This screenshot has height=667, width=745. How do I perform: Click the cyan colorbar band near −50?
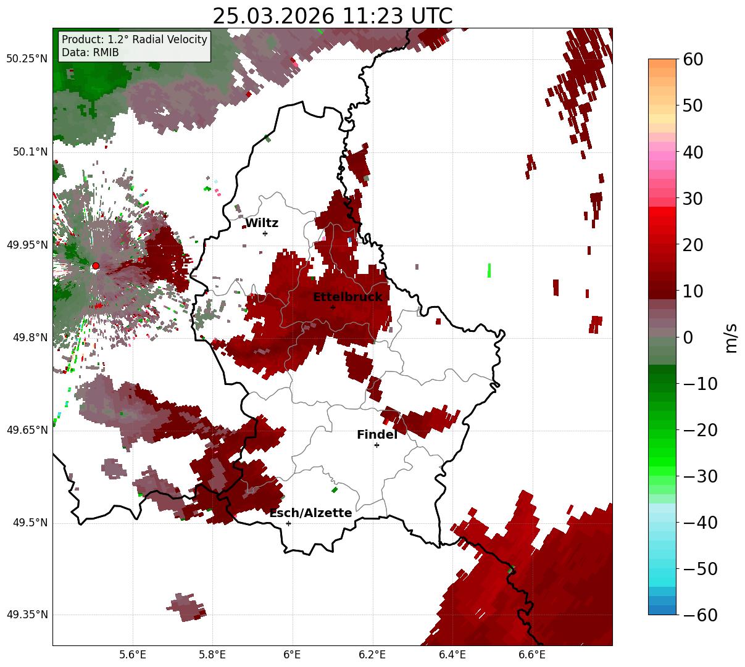click(662, 568)
